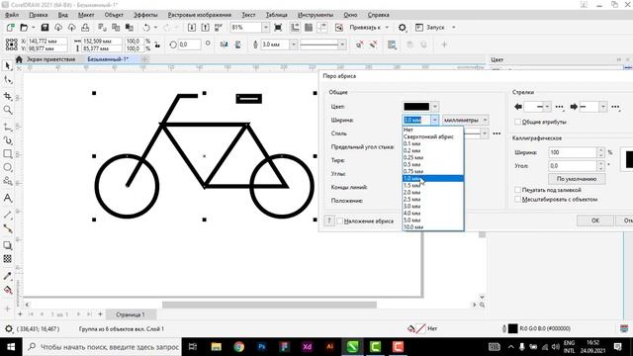The width and height of the screenshot is (633, 356).
Task: Select 'Страница 1' page tab
Action: [130, 314]
